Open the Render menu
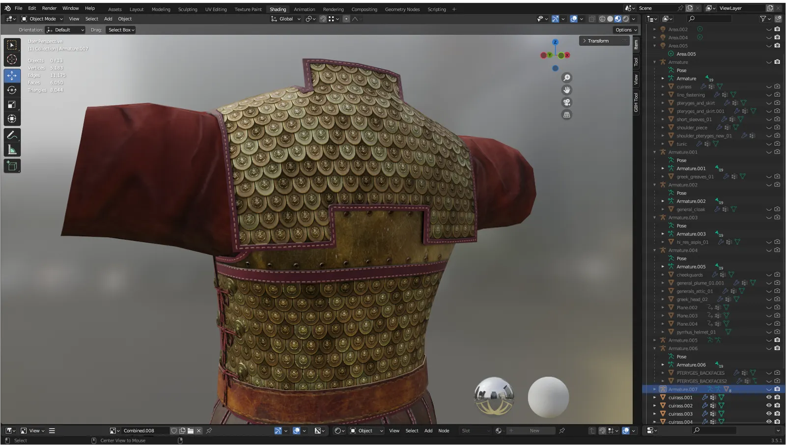This screenshot has height=445, width=786. (x=49, y=8)
